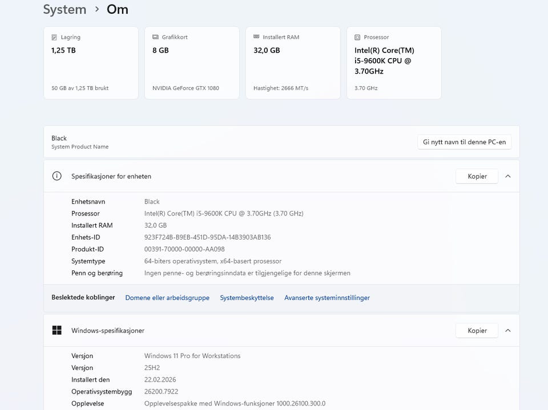The width and height of the screenshot is (548, 410).
Task: Click the storage (Lagring) icon
Action: coord(54,37)
